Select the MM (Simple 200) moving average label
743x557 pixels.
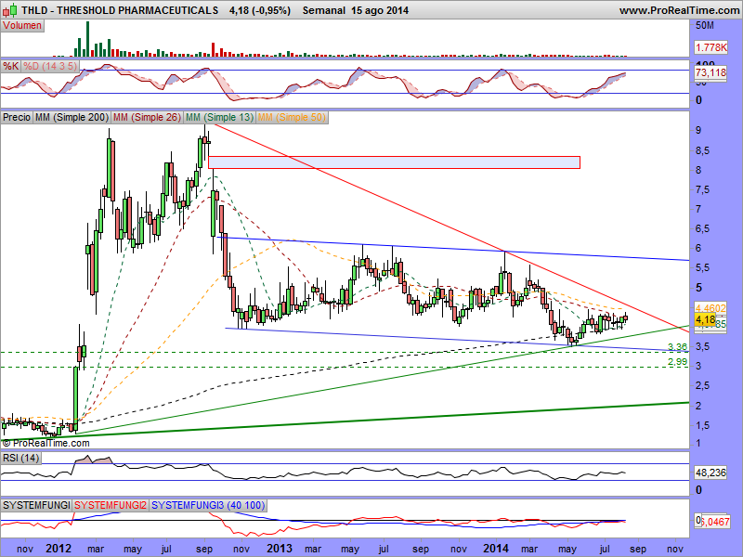(x=72, y=117)
